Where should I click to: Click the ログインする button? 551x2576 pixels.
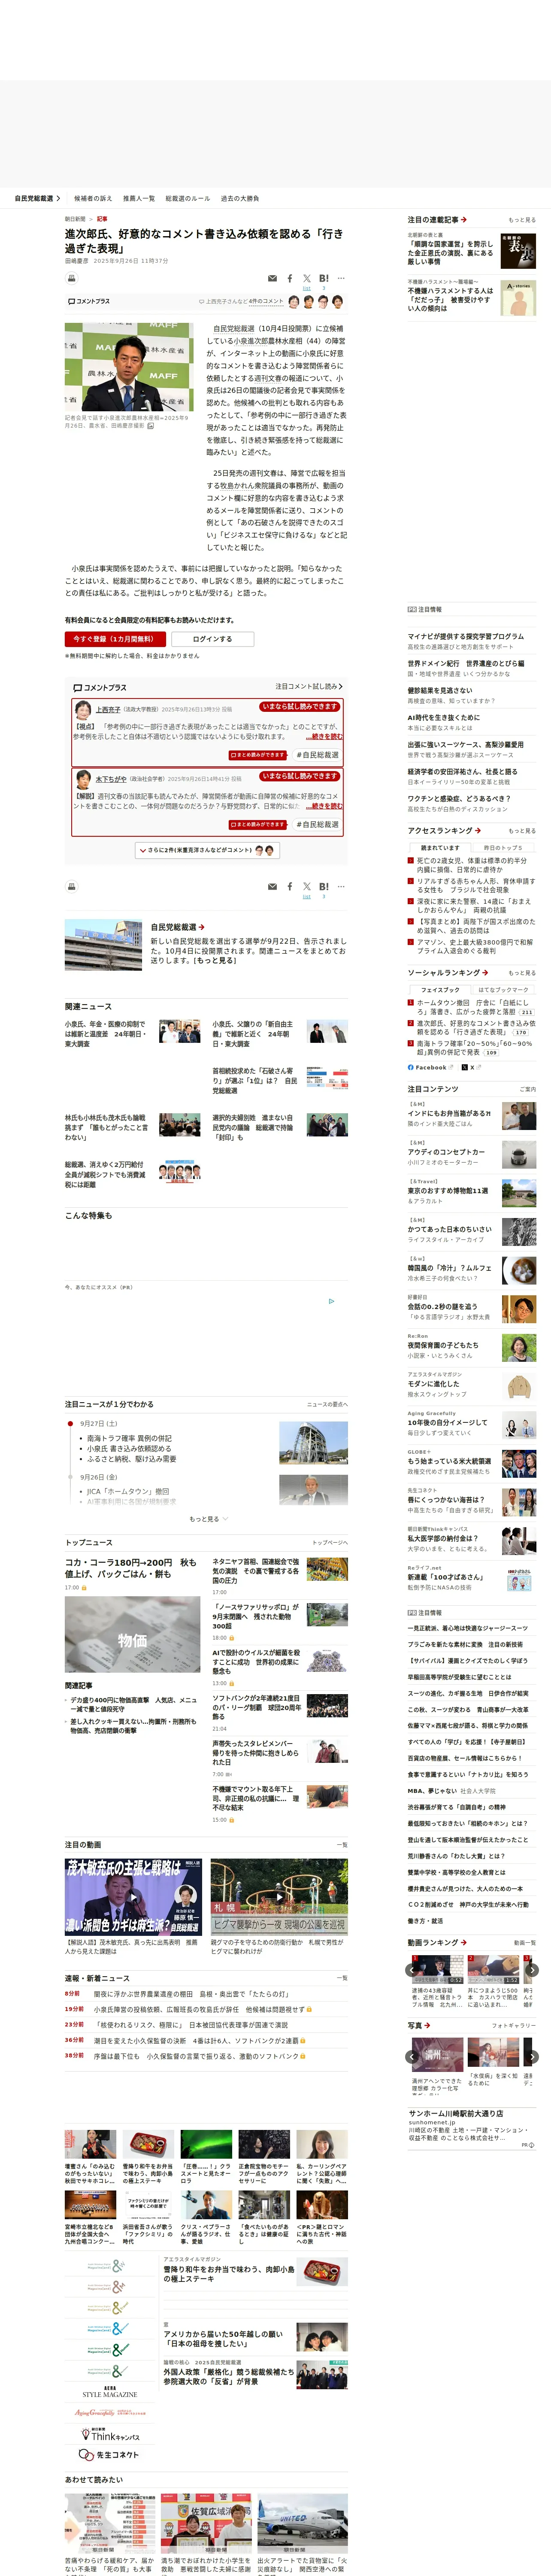212,639
